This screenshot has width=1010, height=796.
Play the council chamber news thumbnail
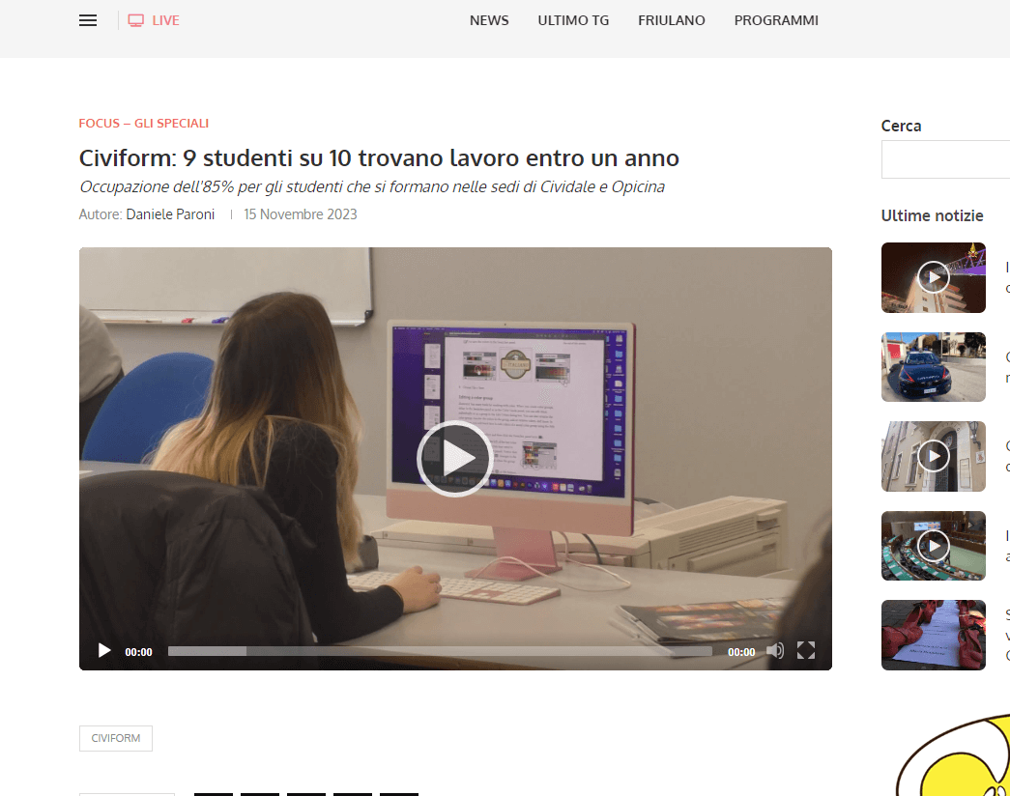[x=933, y=546]
